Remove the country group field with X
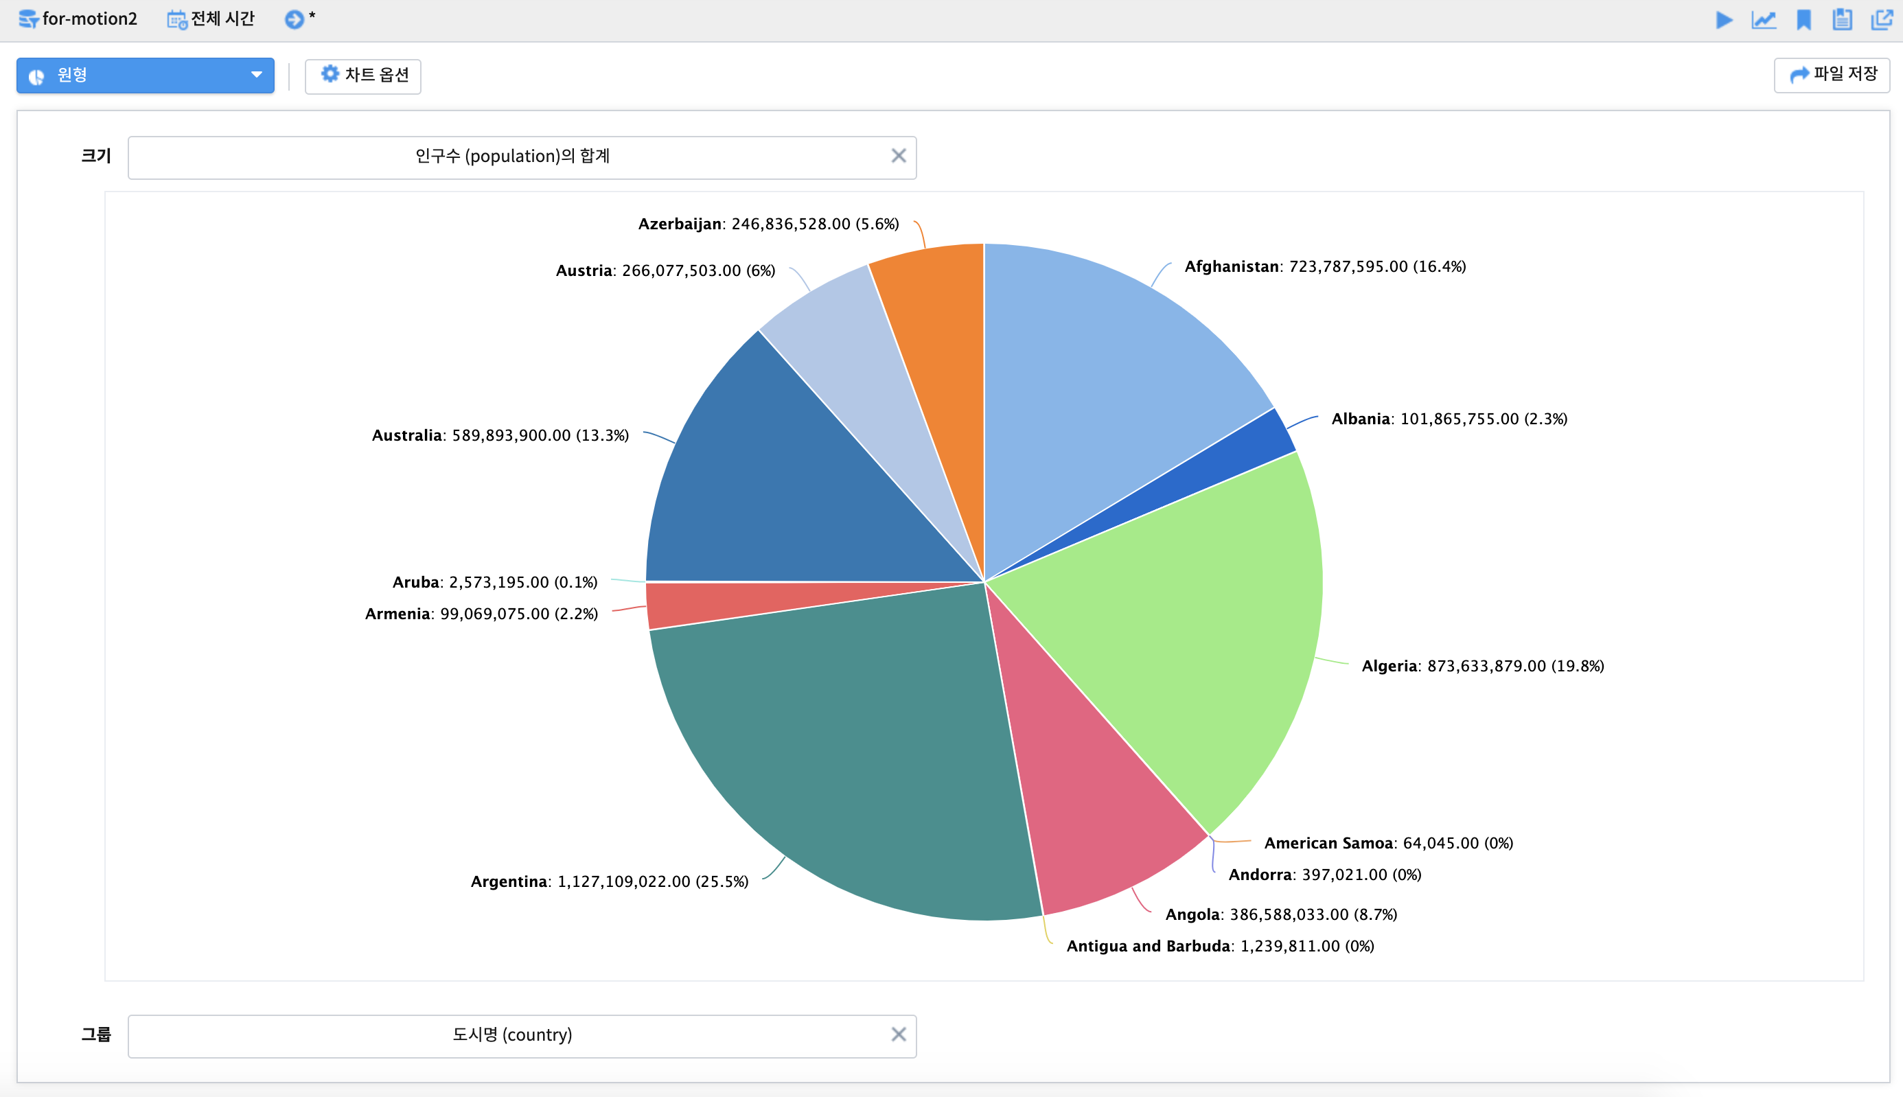 click(x=898, y=1035)
